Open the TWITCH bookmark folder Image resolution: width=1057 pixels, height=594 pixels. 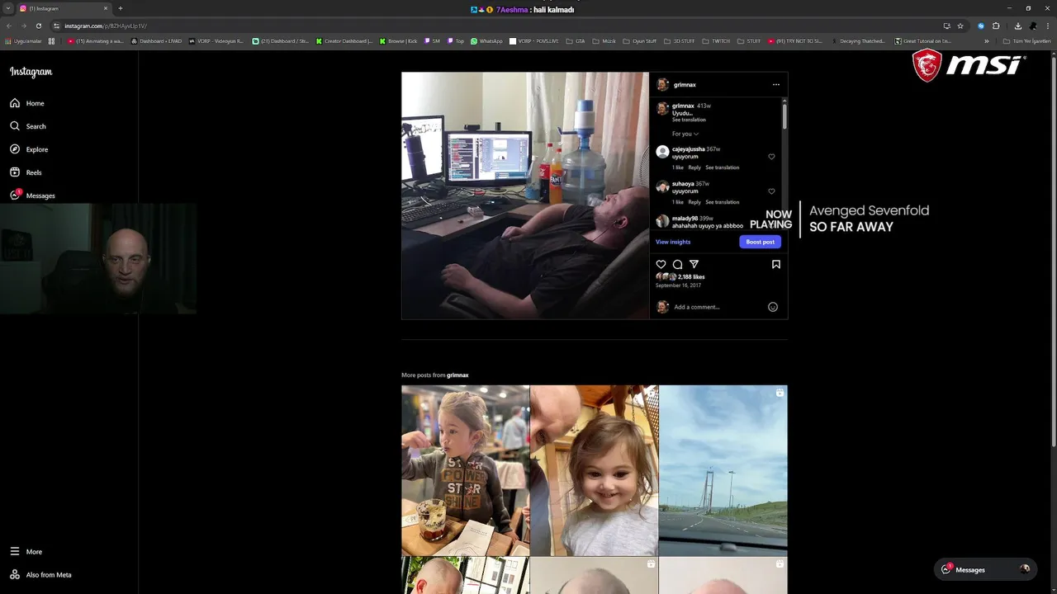(x=717, y=40)
